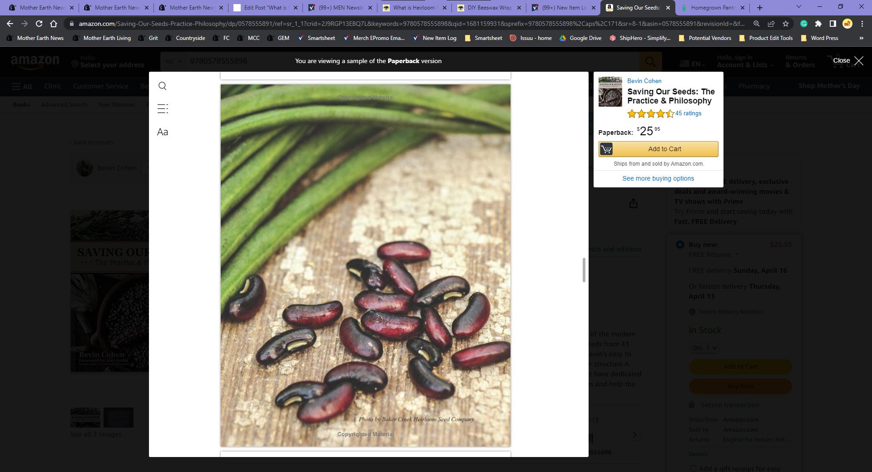Click the share icon on product page
This screenshot has width=872, height=472.
633,203
